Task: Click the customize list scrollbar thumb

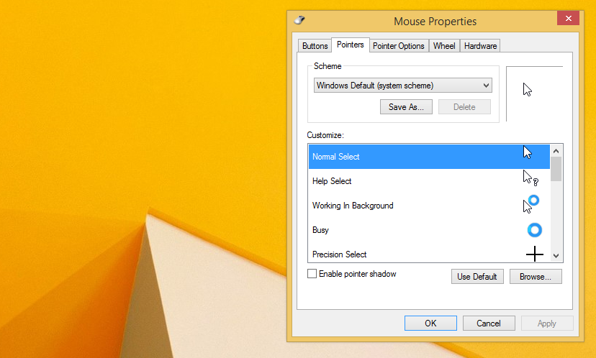Action: click(x=556, y=169)
